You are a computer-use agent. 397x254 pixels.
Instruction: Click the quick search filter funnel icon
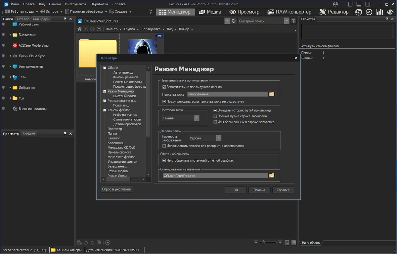[293, 21]
